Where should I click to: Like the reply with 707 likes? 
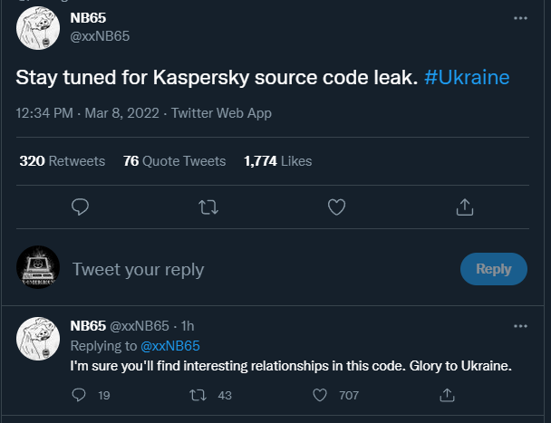[x=320, y=395]
